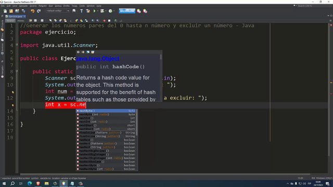333x187 pixels.
Task: Open the taskbar notification center icon
Action: pyautogui.click(x=328, y=183)
